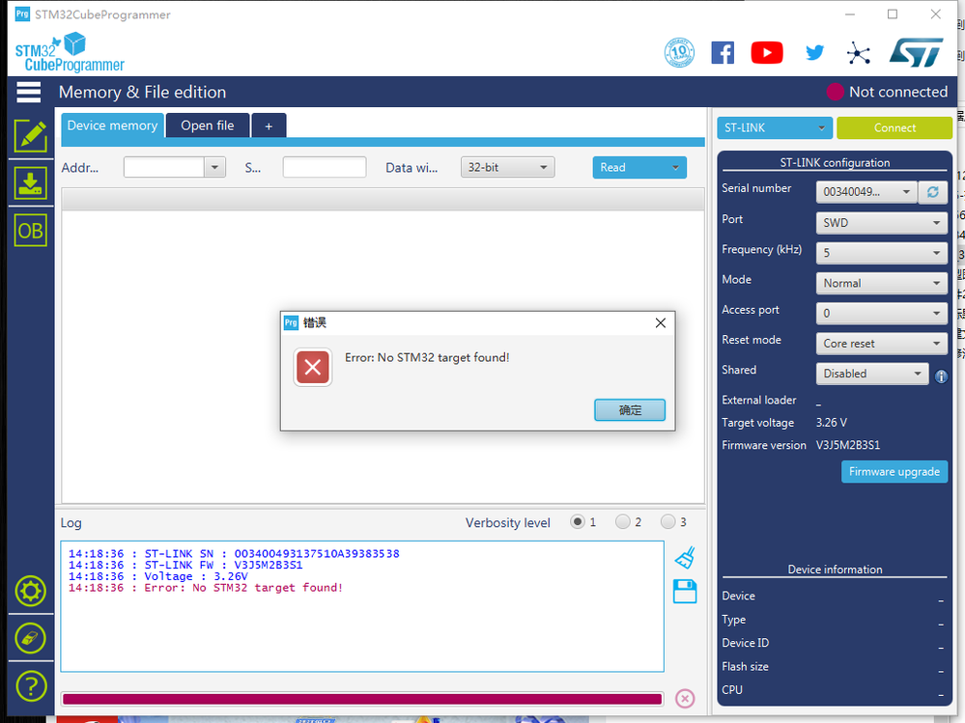Click red error icon in dialog
The width and height of the screenshot is (965, 723).
[313, 367]
